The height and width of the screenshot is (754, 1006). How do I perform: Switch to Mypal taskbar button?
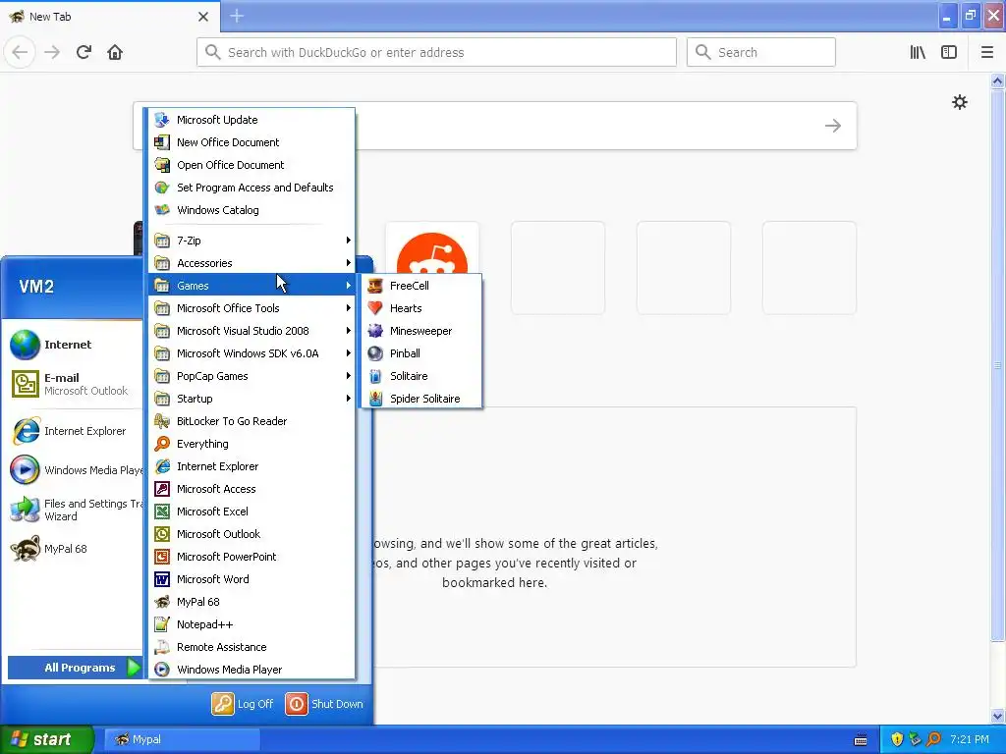click(x=182, y=739)
